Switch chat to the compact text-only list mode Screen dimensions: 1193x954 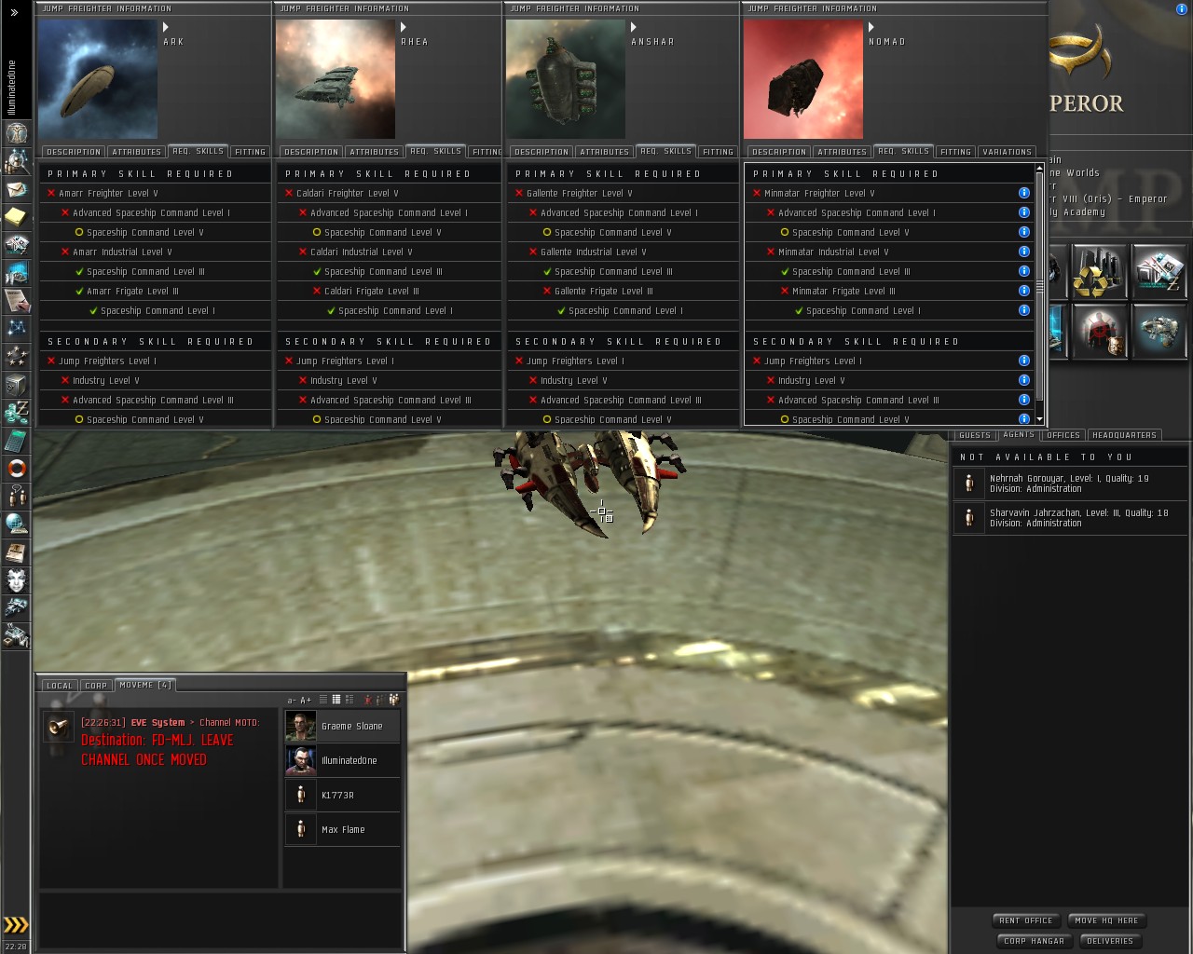(323, 700)
